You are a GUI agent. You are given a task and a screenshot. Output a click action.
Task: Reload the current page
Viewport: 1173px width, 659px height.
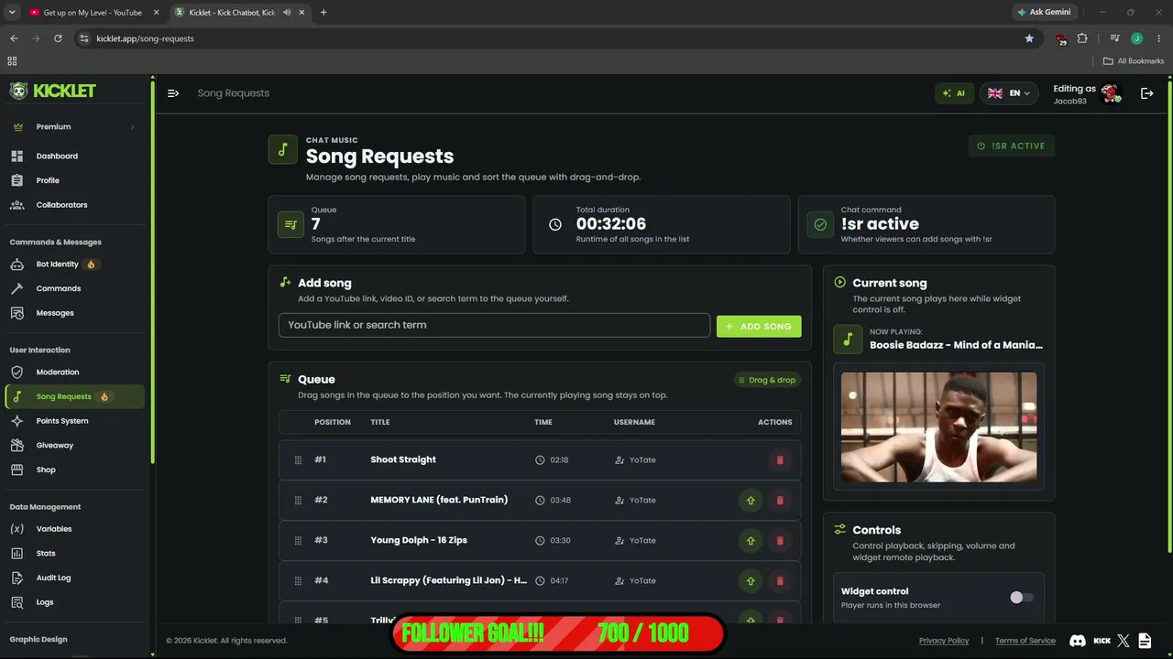pos(58,38)
